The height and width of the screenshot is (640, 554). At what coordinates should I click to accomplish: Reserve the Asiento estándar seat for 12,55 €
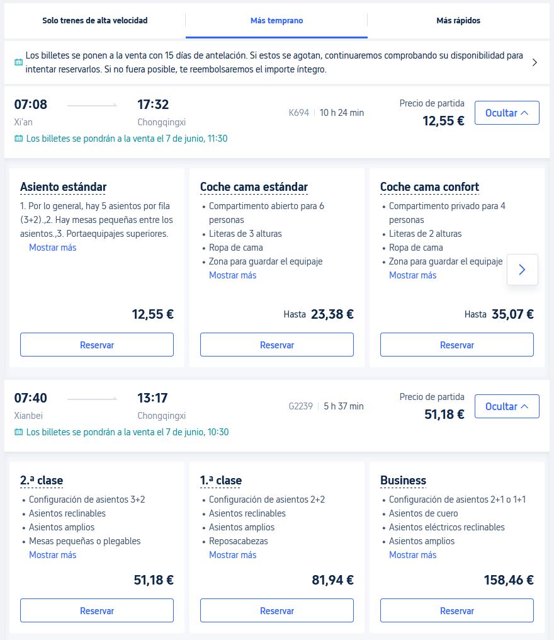97,345
